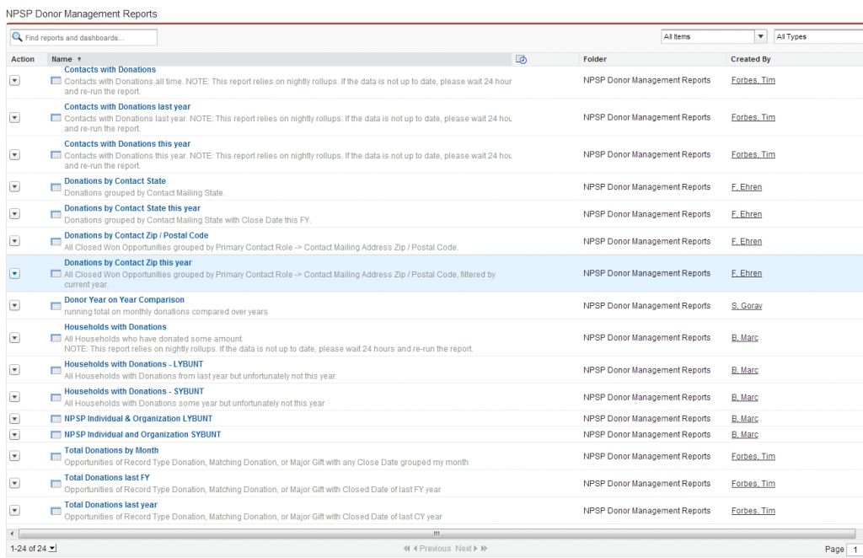This screenshot has height=558, width=863.
Task: Click report icon beside Households with Donations
Action: (56, 338)
